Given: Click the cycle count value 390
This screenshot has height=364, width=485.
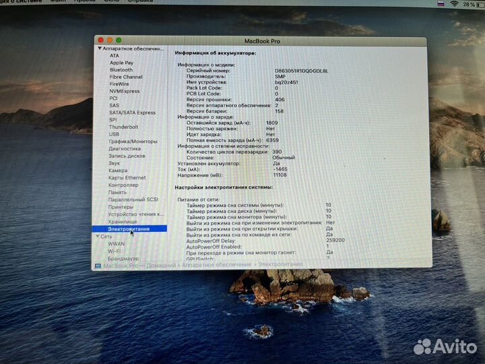Looking at the screenshot, I should 277,152.
